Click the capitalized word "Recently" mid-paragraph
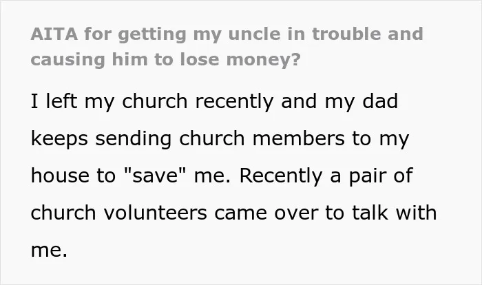This screenshot has height=285, width=482. coord(281,176)
